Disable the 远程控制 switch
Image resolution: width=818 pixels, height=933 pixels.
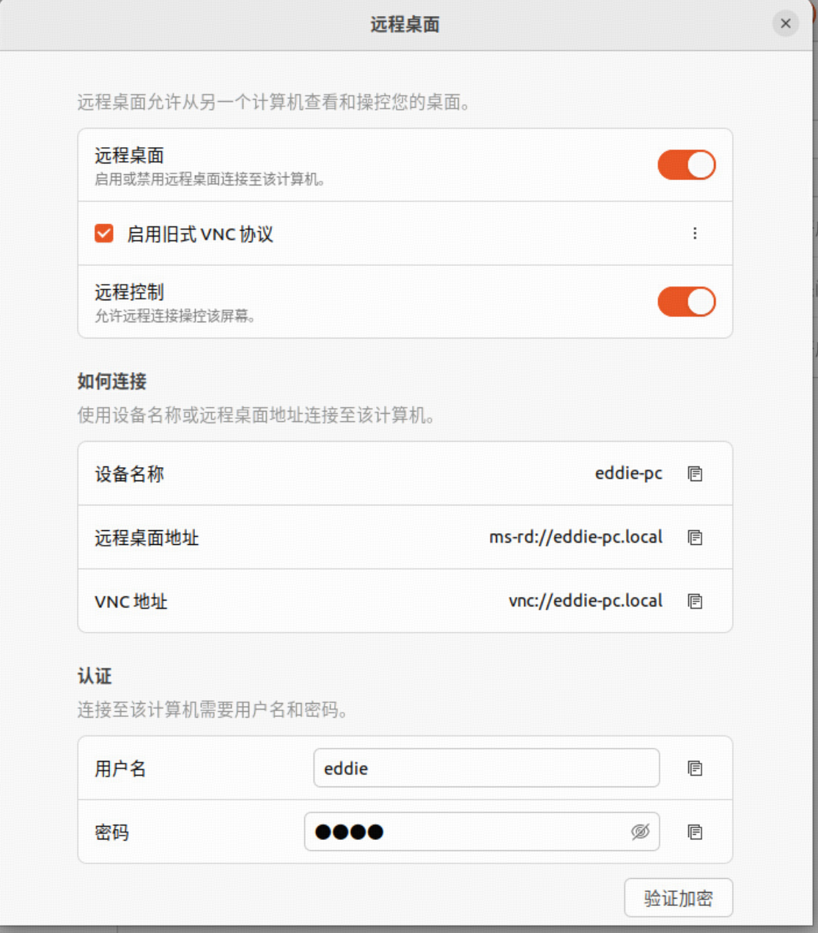point(686,302)
